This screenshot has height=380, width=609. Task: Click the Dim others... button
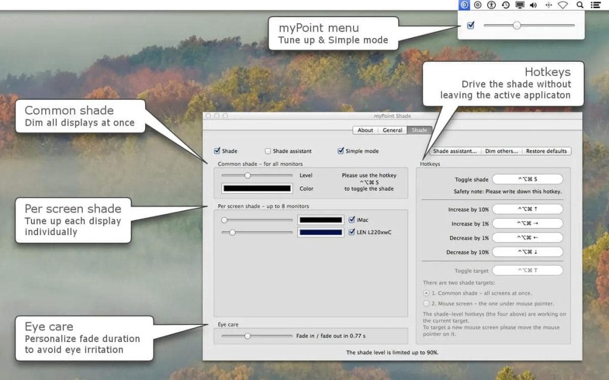(x=501, y=151)
